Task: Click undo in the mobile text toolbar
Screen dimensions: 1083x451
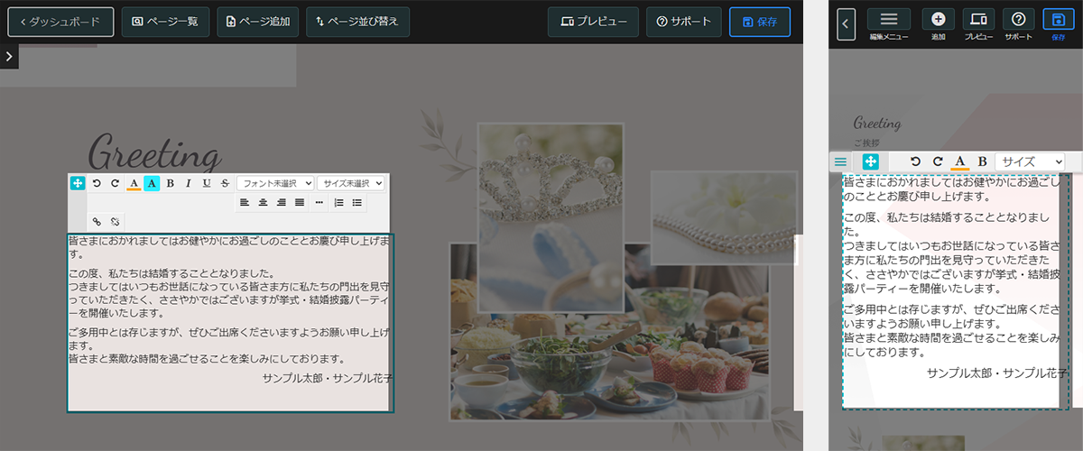Action: pyautogui.click(x=915, y=161)
